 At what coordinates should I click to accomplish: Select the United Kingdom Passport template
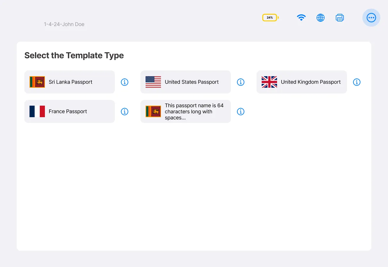(x=302, y=82)
